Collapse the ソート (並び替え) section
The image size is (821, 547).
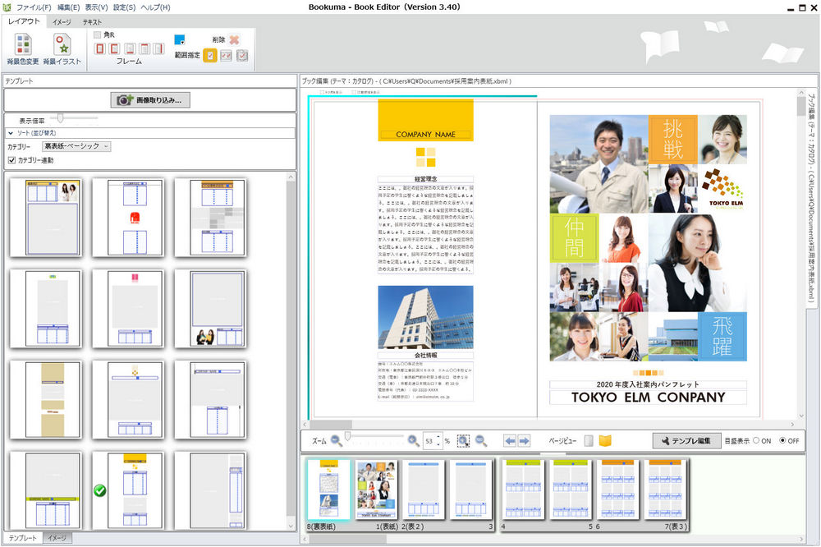pos(11,132)
